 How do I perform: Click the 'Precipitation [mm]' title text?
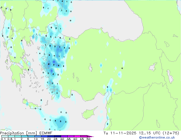(x=19, y=133)
